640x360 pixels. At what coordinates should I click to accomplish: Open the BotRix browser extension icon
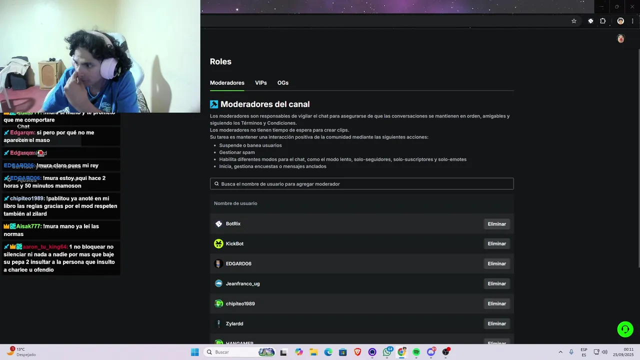click(x=590, y=21)
